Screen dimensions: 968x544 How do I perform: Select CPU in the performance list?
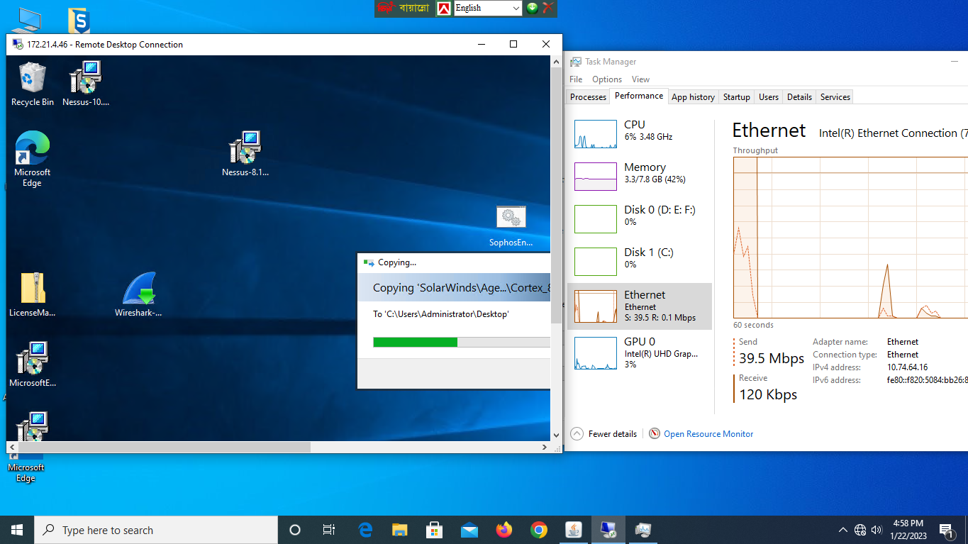(x=640, y=134)
